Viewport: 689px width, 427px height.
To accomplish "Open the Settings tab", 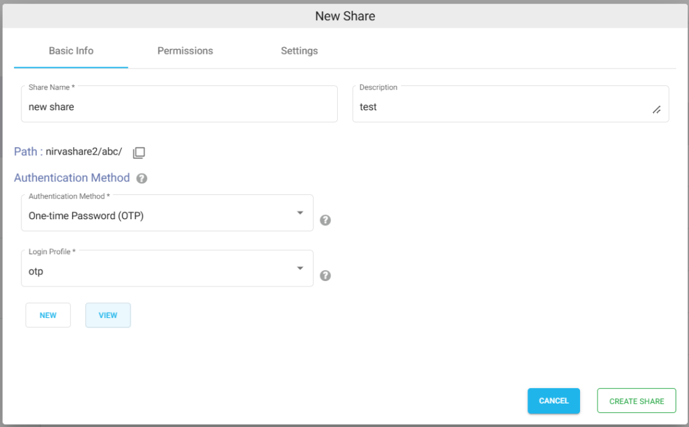I will (299, 51).
